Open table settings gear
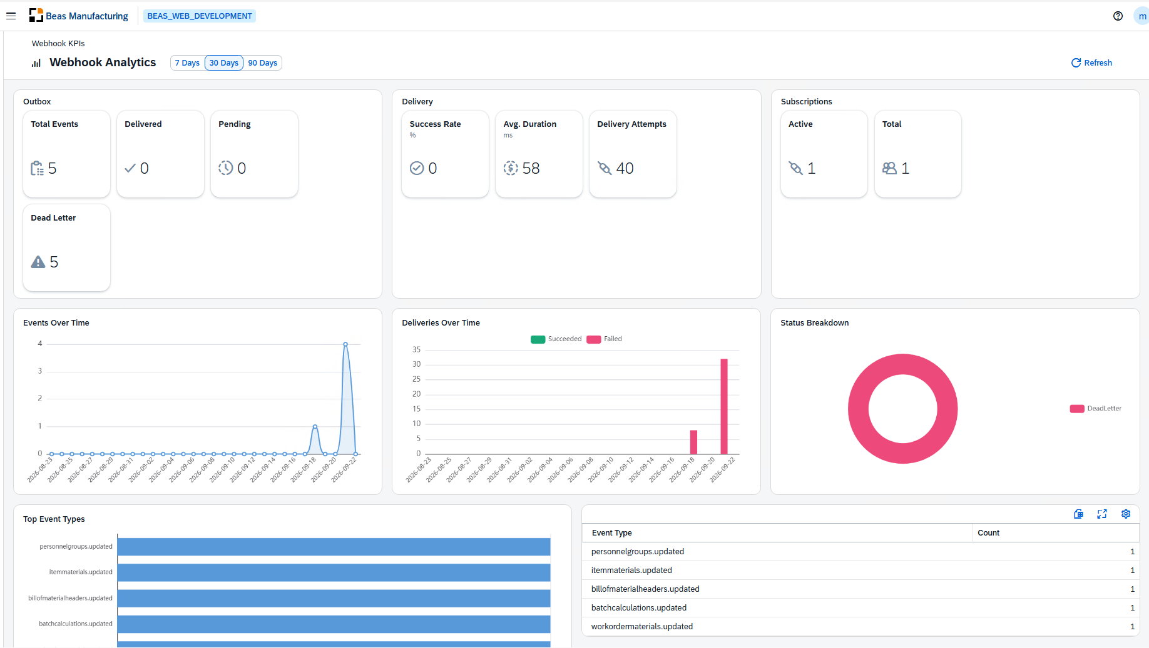1149x648 pixels. (x=1126, y=514)
